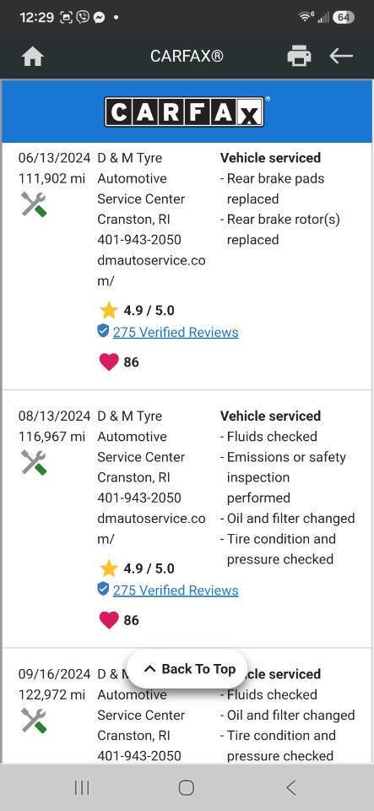Tap the star rating in the first service entry
This screenshot has height=811, width=374.
click(x=137, y=311)
